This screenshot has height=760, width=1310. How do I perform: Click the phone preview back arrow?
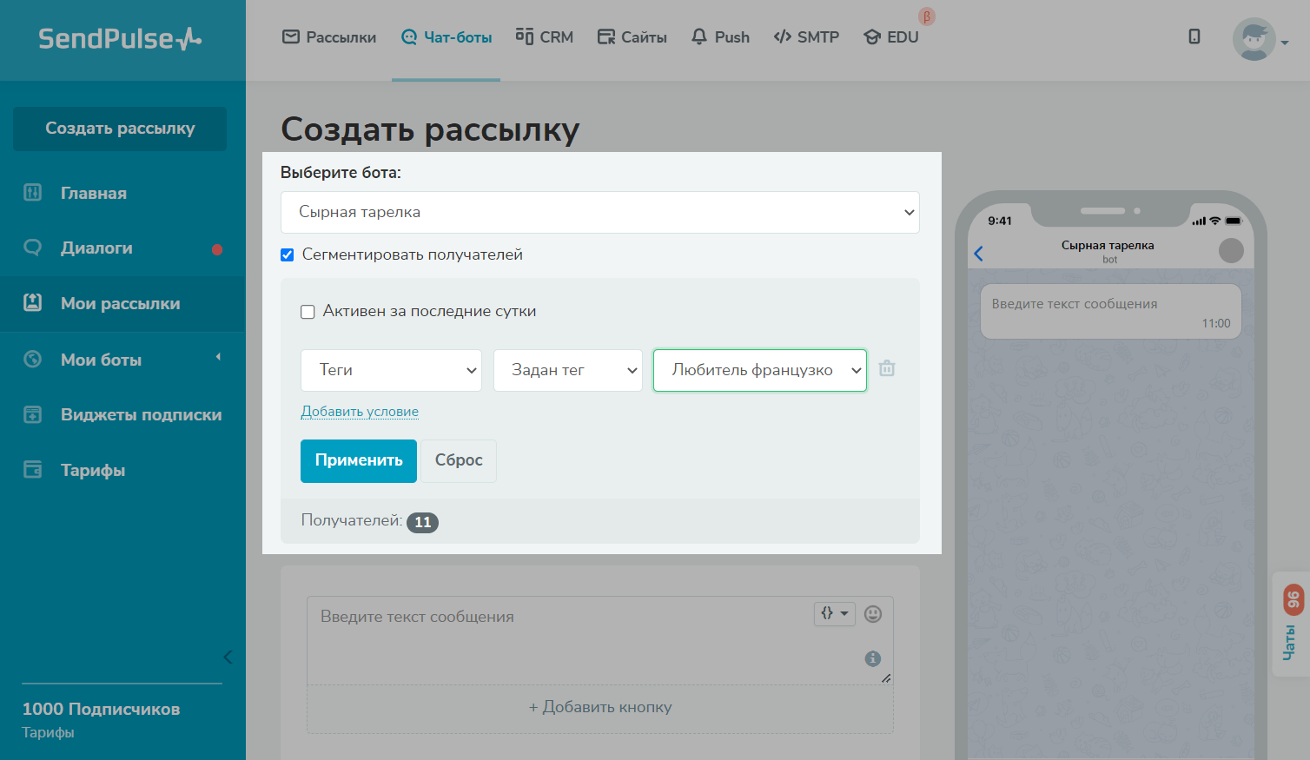pyautogui.click(x=979, y=254)
